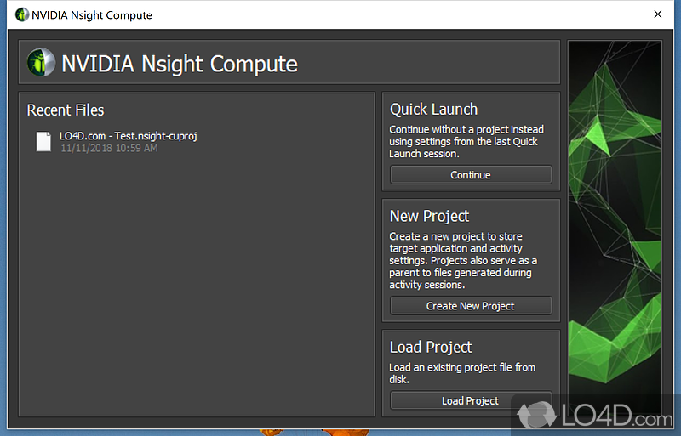Click the Load Project button
The width and height of the screenshot is (681, 436).
[x=471, y=400]
